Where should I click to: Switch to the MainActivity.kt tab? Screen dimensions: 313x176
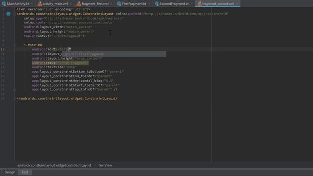click(x=18, y=4)
